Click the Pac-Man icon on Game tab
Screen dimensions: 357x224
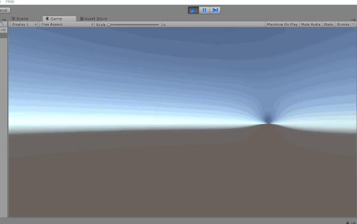coord(48,18)
